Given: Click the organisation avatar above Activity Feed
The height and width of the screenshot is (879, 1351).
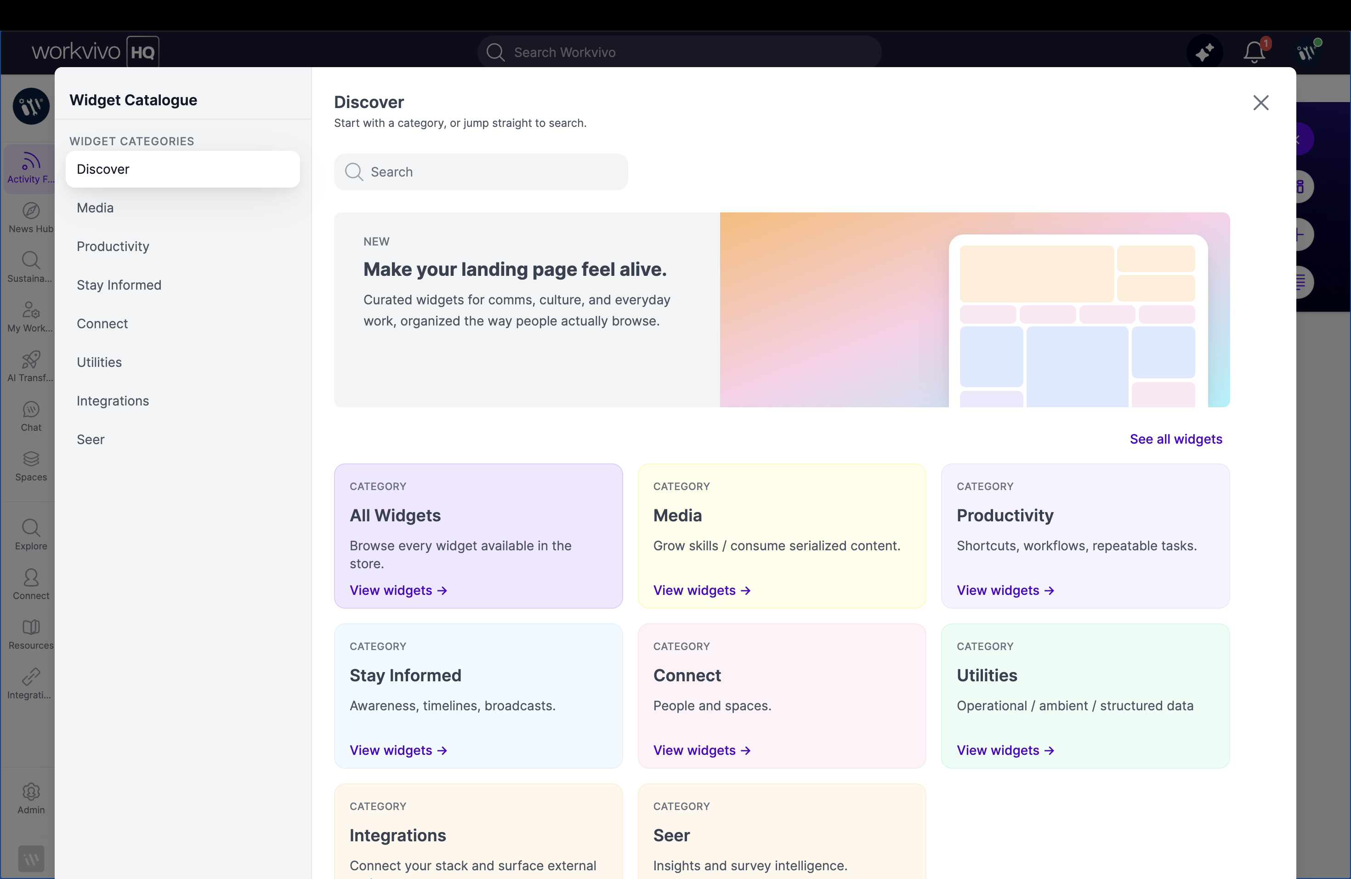Looking at the screenshot, I should 31,106.
